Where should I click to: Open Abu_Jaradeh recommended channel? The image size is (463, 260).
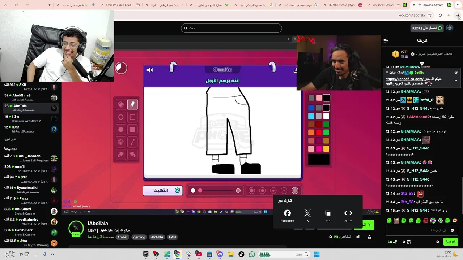tap(31, 158)
